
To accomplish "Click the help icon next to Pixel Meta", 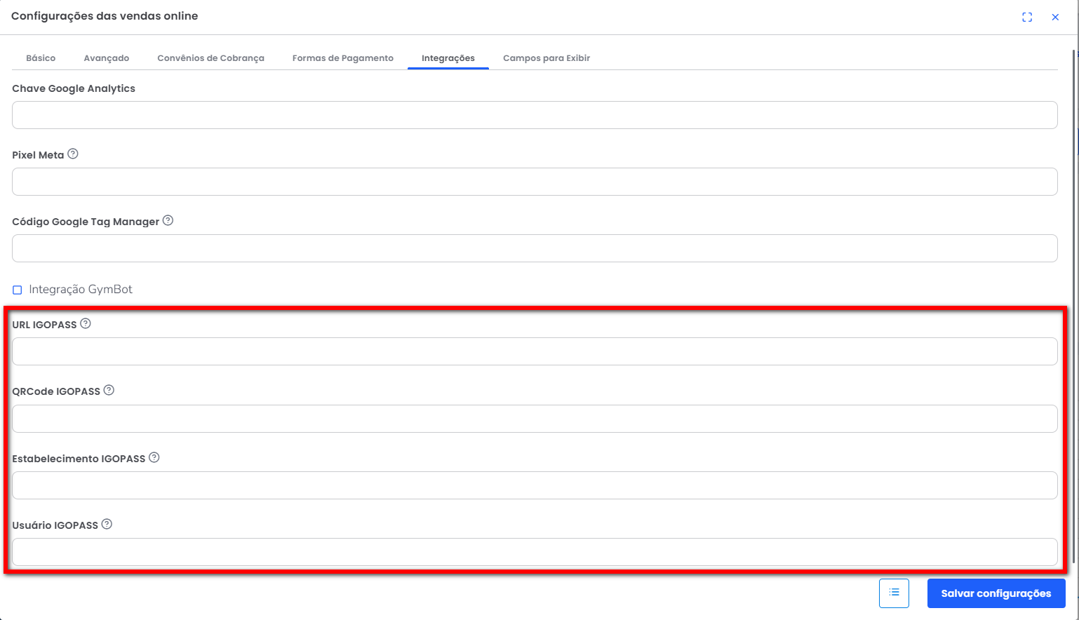I will (x=73, y=154).
